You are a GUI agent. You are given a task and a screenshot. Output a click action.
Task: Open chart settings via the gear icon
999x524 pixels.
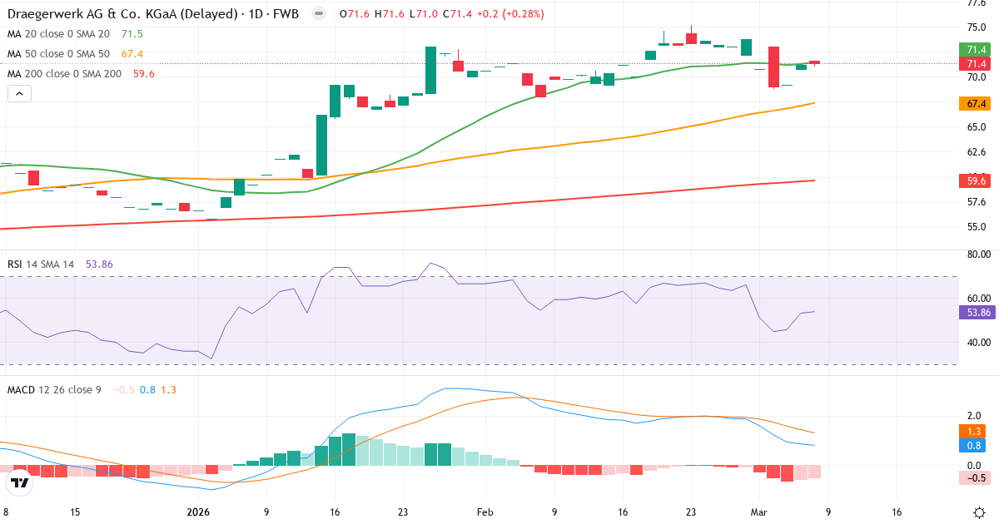pos(981,514)
